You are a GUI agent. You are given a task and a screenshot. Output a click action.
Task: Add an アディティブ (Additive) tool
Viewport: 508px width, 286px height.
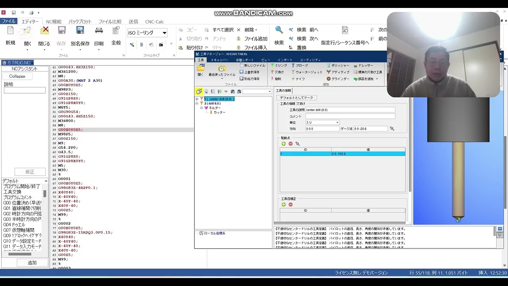338,72
